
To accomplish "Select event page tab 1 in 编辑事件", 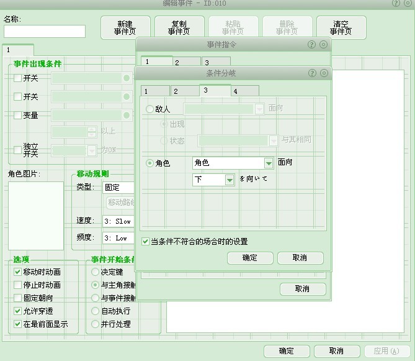I will coord(18,50).
